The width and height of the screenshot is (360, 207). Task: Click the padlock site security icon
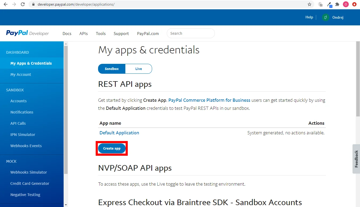(x=33, y=5)
